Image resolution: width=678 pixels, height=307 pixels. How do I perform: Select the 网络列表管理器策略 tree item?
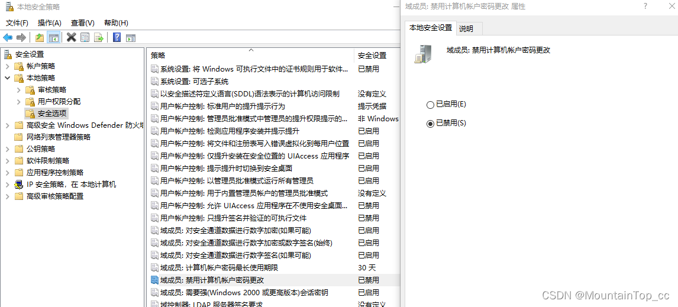[x=59, y=137]
